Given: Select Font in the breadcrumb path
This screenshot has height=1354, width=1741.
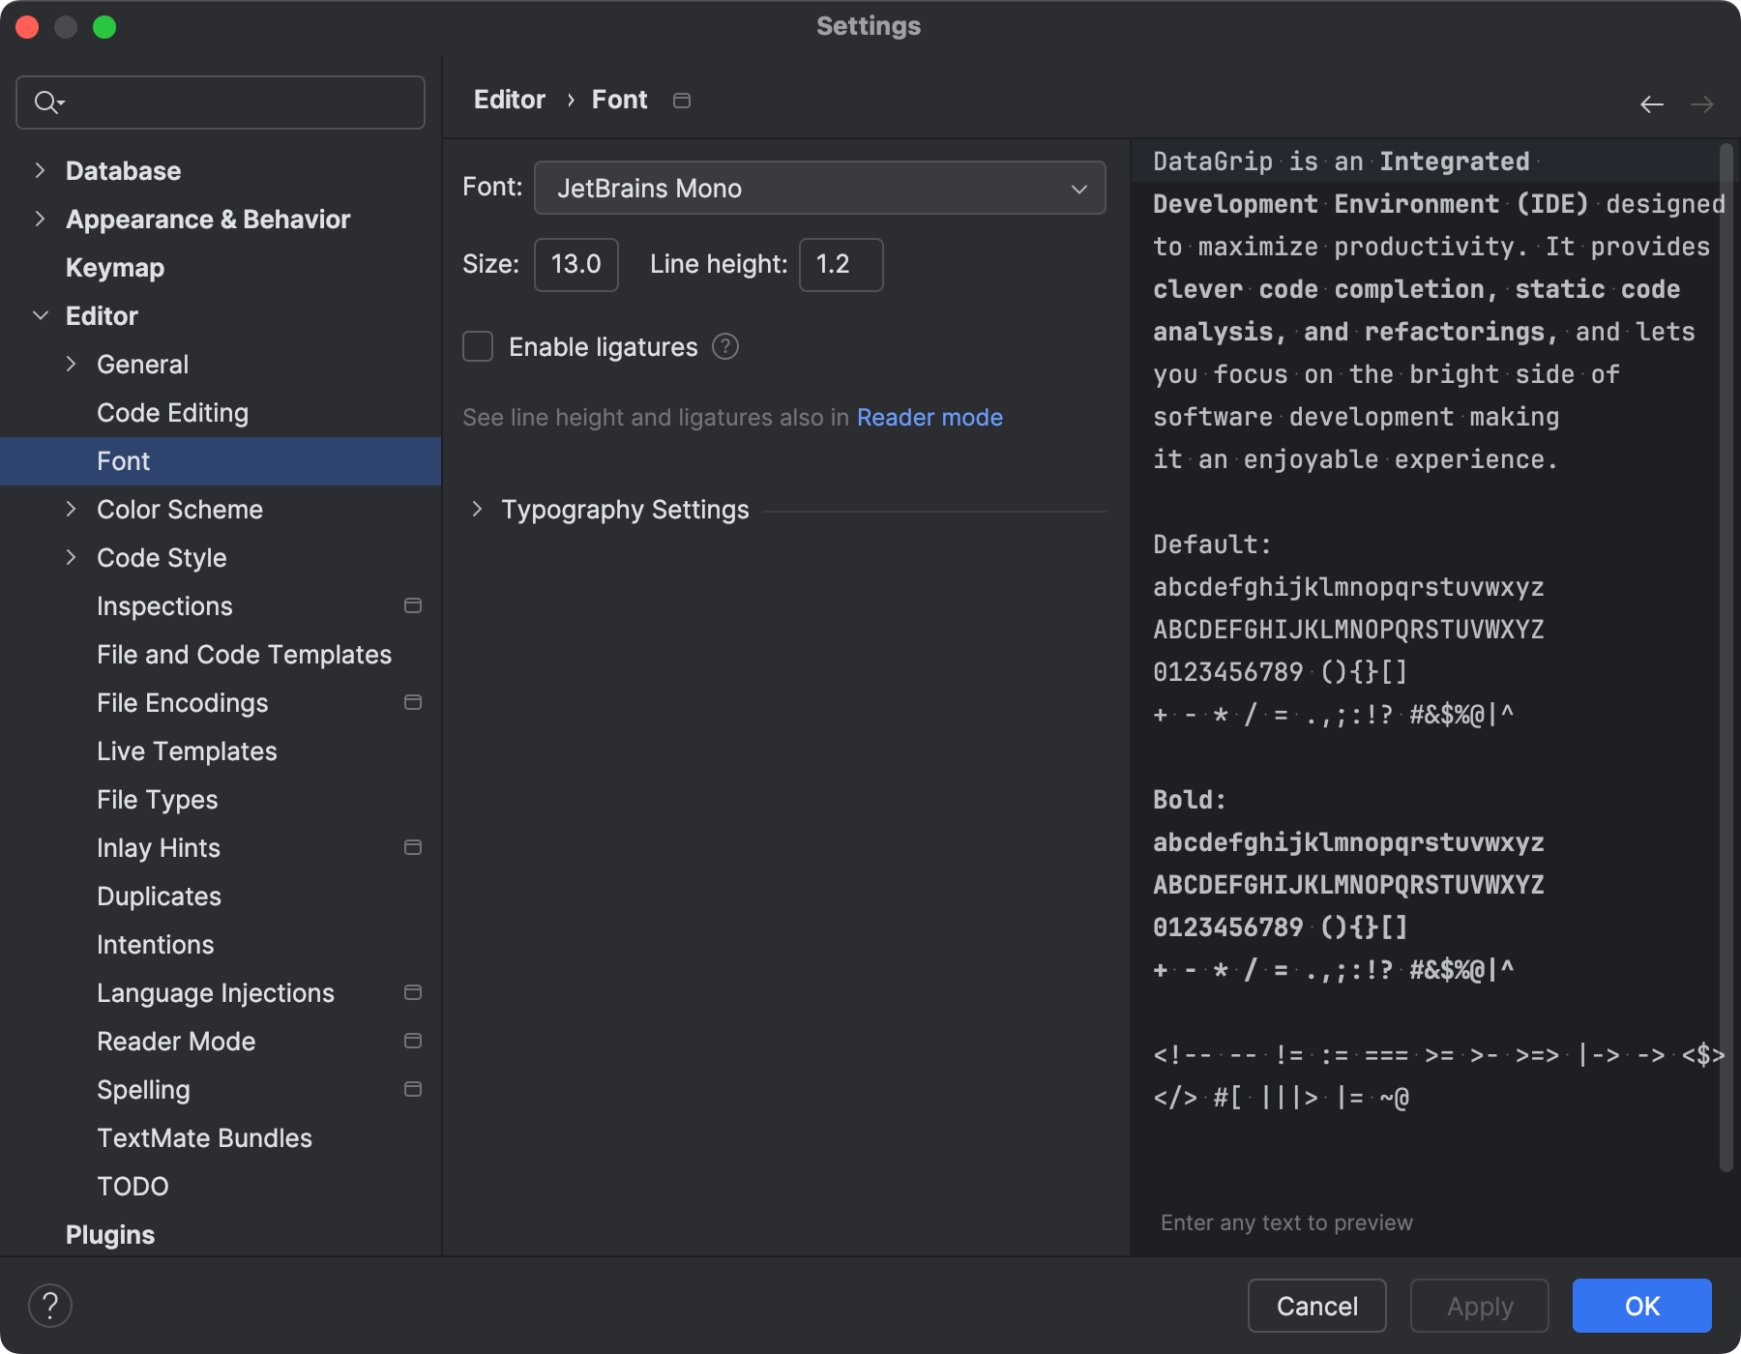Looking at the screenshot, I should tap(619, 99).
